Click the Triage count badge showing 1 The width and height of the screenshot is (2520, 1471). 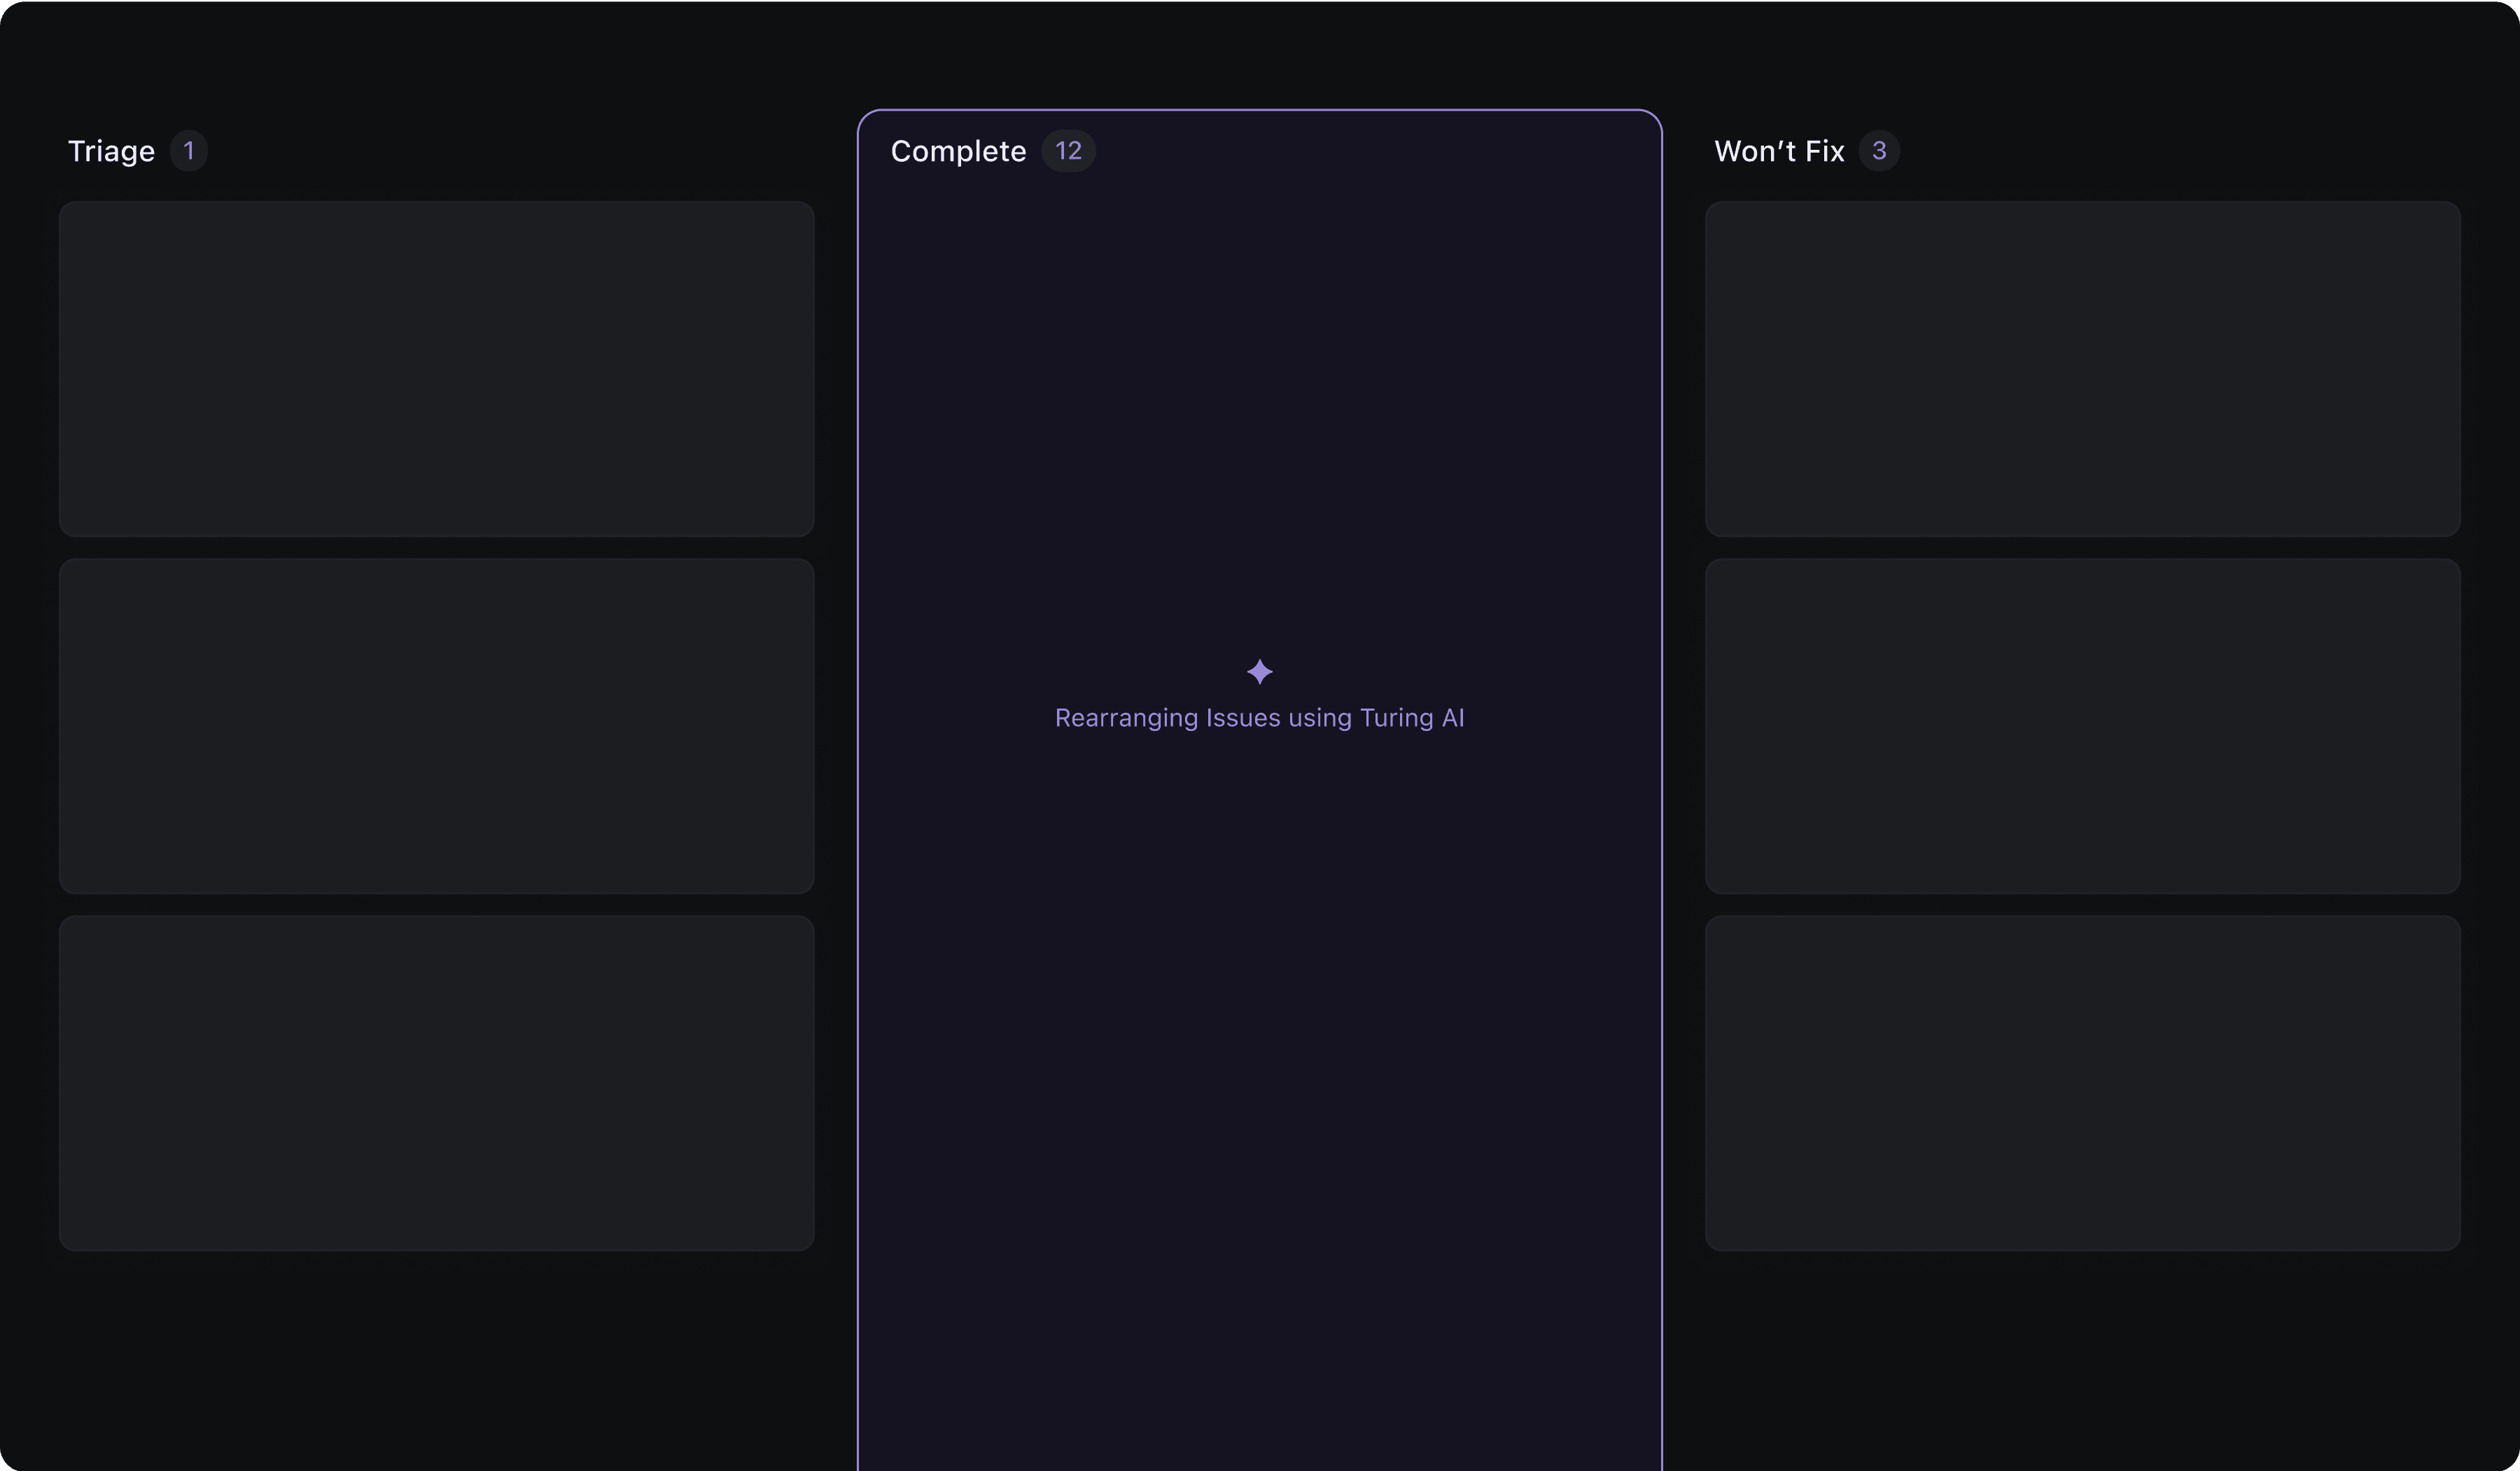coord(188,151)
